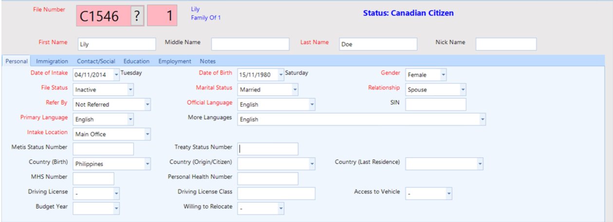This screenshot has height=222, width=613.
Task: Open the Date of Intake calendar dropdown
Action: click(116, 75)
